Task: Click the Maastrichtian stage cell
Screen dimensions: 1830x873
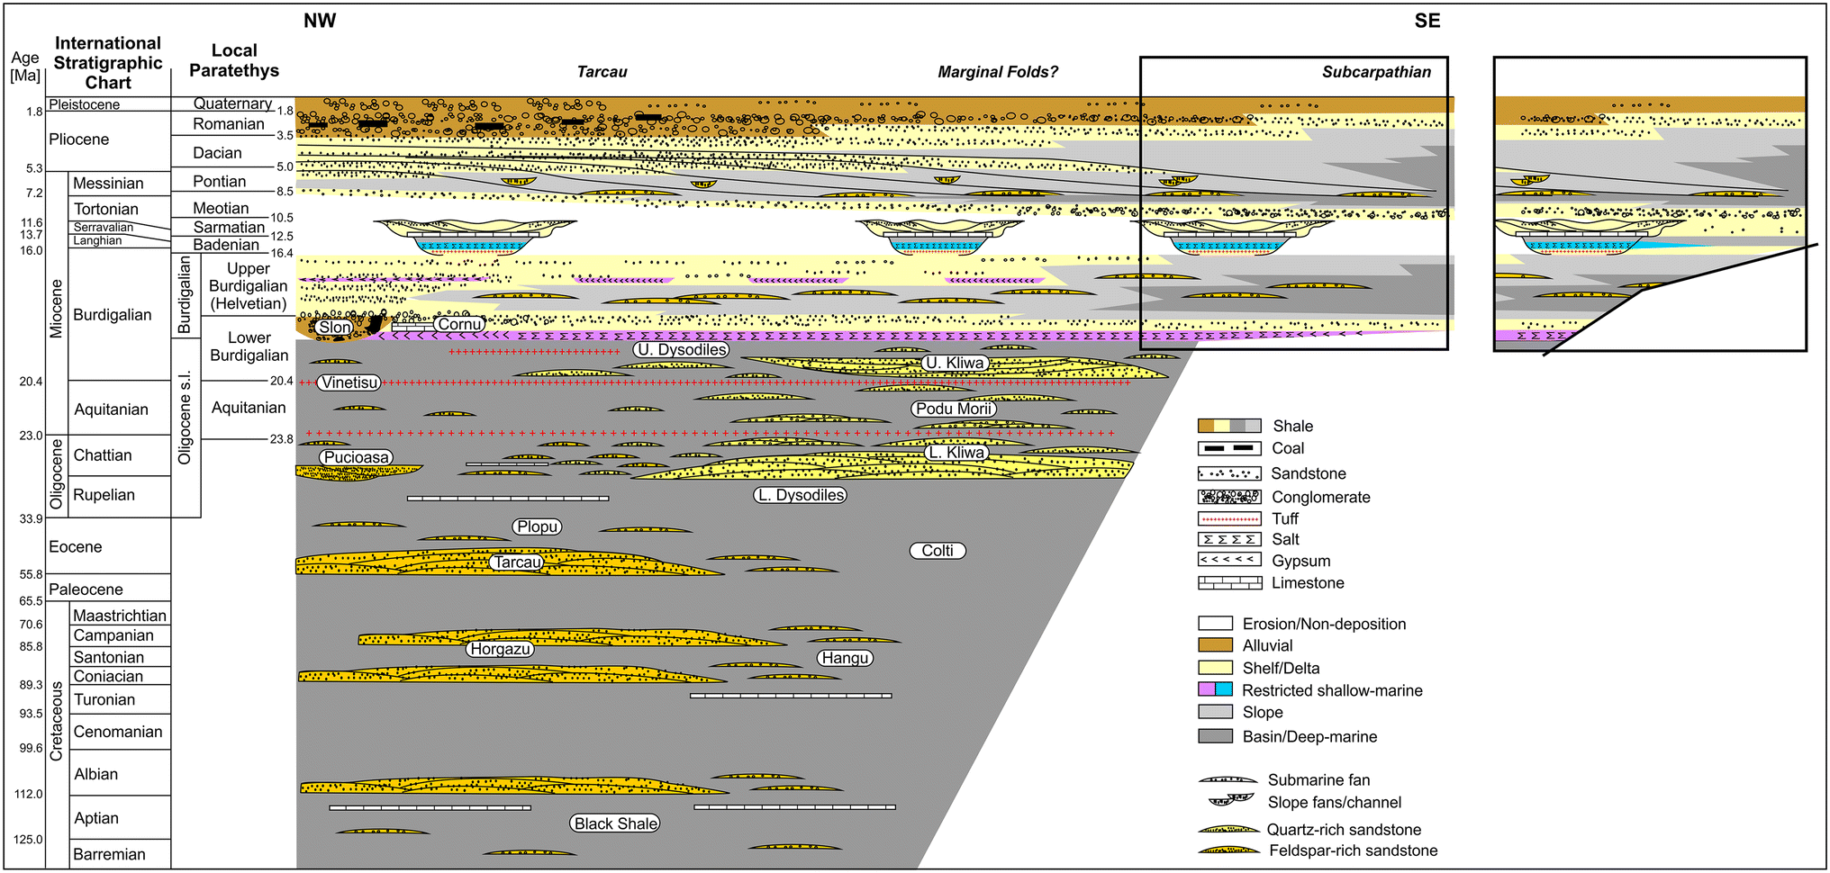Action: 120,616
